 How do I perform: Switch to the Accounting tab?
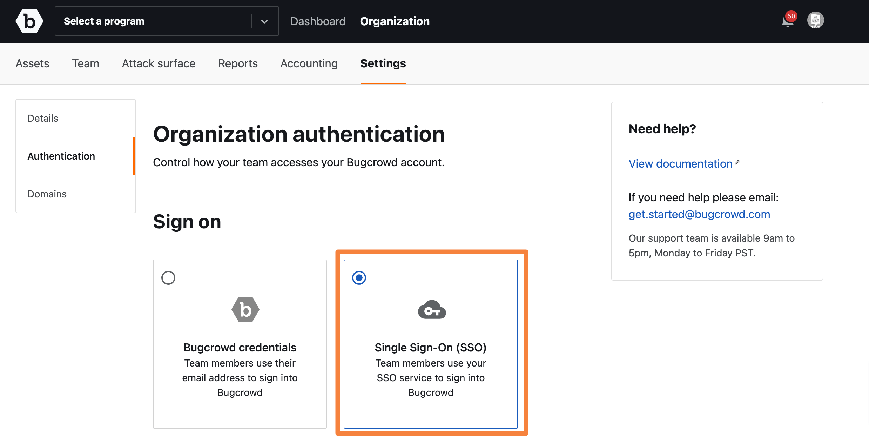pyautogui.click(x=309, y=63)
